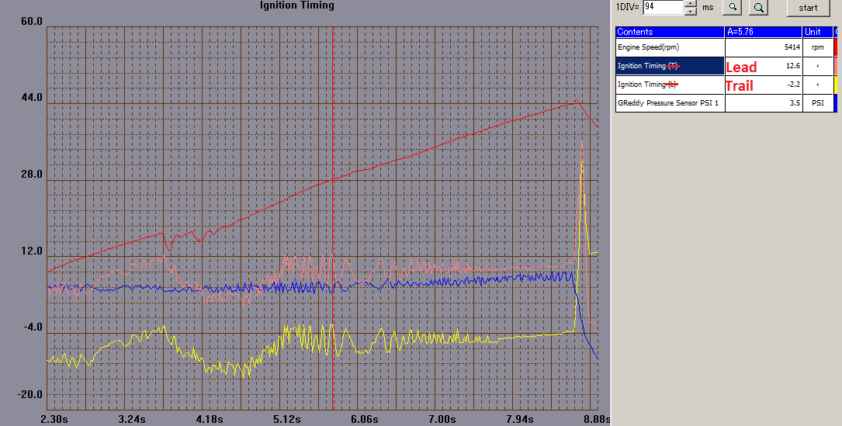Click the pink Ignition Lead color swatch
The height and width of the screenshot is (426, 842).
click(x=834, y=66)
